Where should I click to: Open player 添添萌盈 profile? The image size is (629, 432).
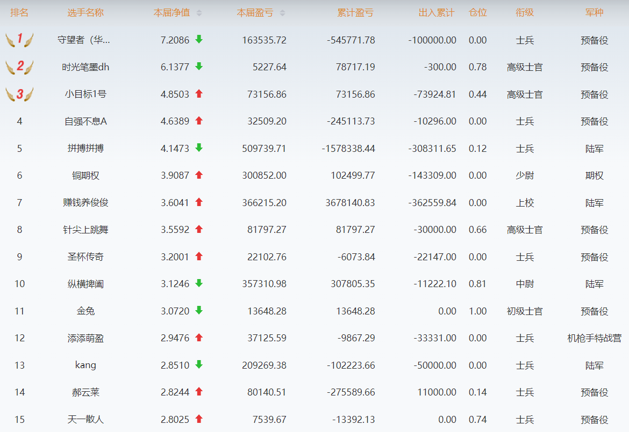[85, 338]
